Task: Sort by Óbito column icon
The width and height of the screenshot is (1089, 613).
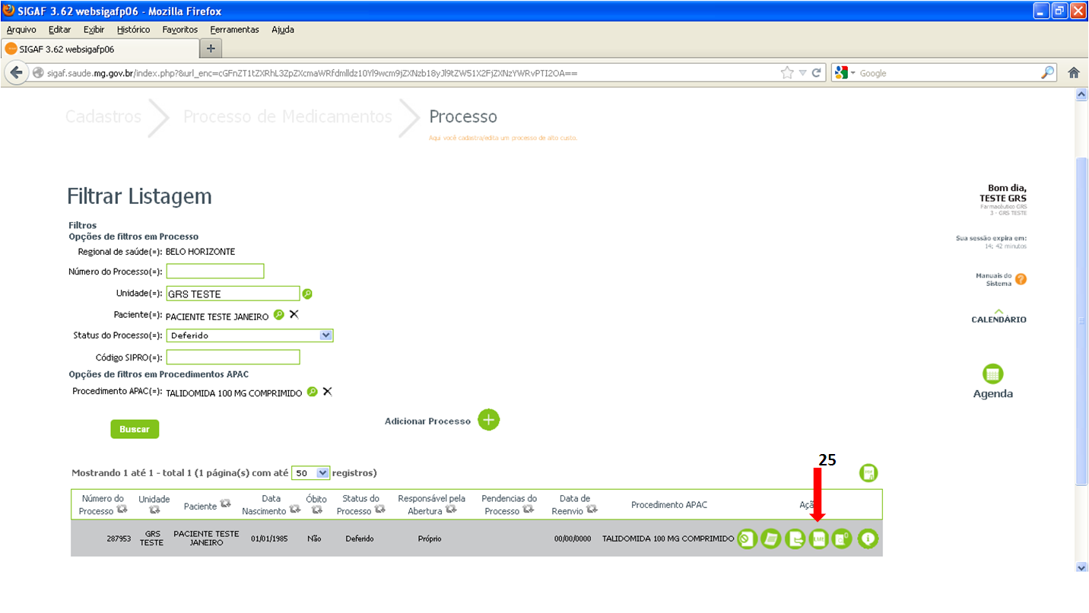Action: click(316, 510)
